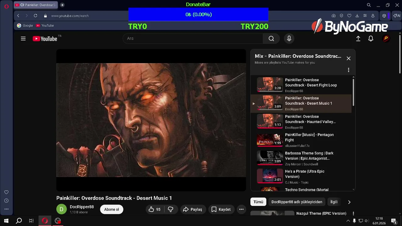Image resolution: width=402 pixels, height=226 pixels.
Task: Open Opera main menu icon
Action: tap(6, 6)
